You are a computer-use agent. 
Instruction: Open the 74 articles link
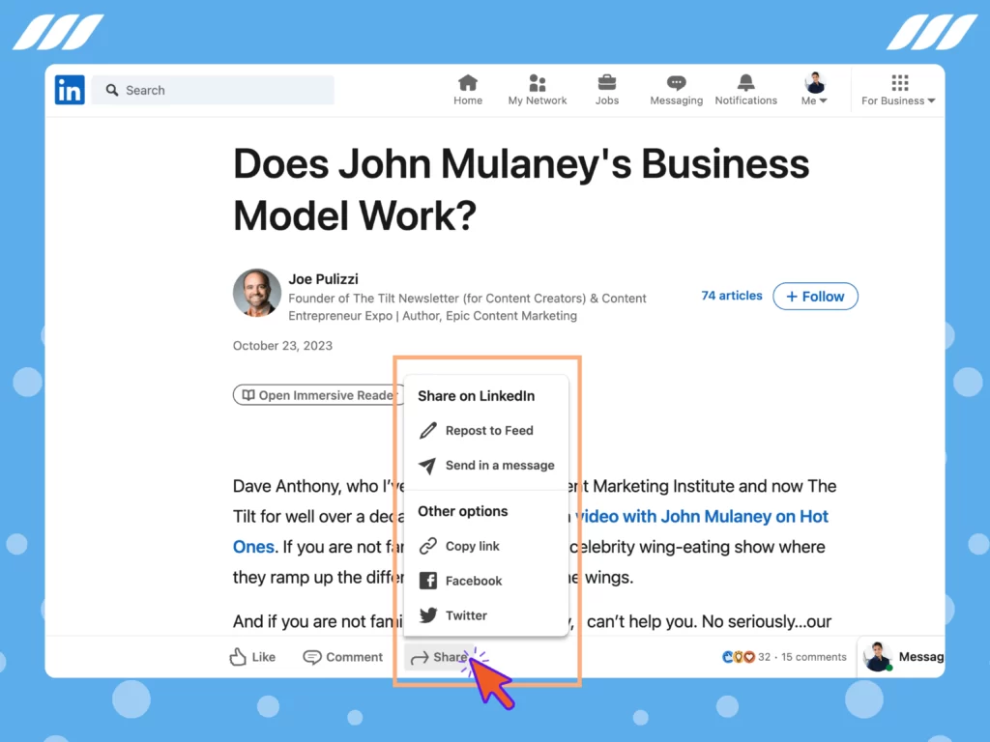(x=731, y=296)
